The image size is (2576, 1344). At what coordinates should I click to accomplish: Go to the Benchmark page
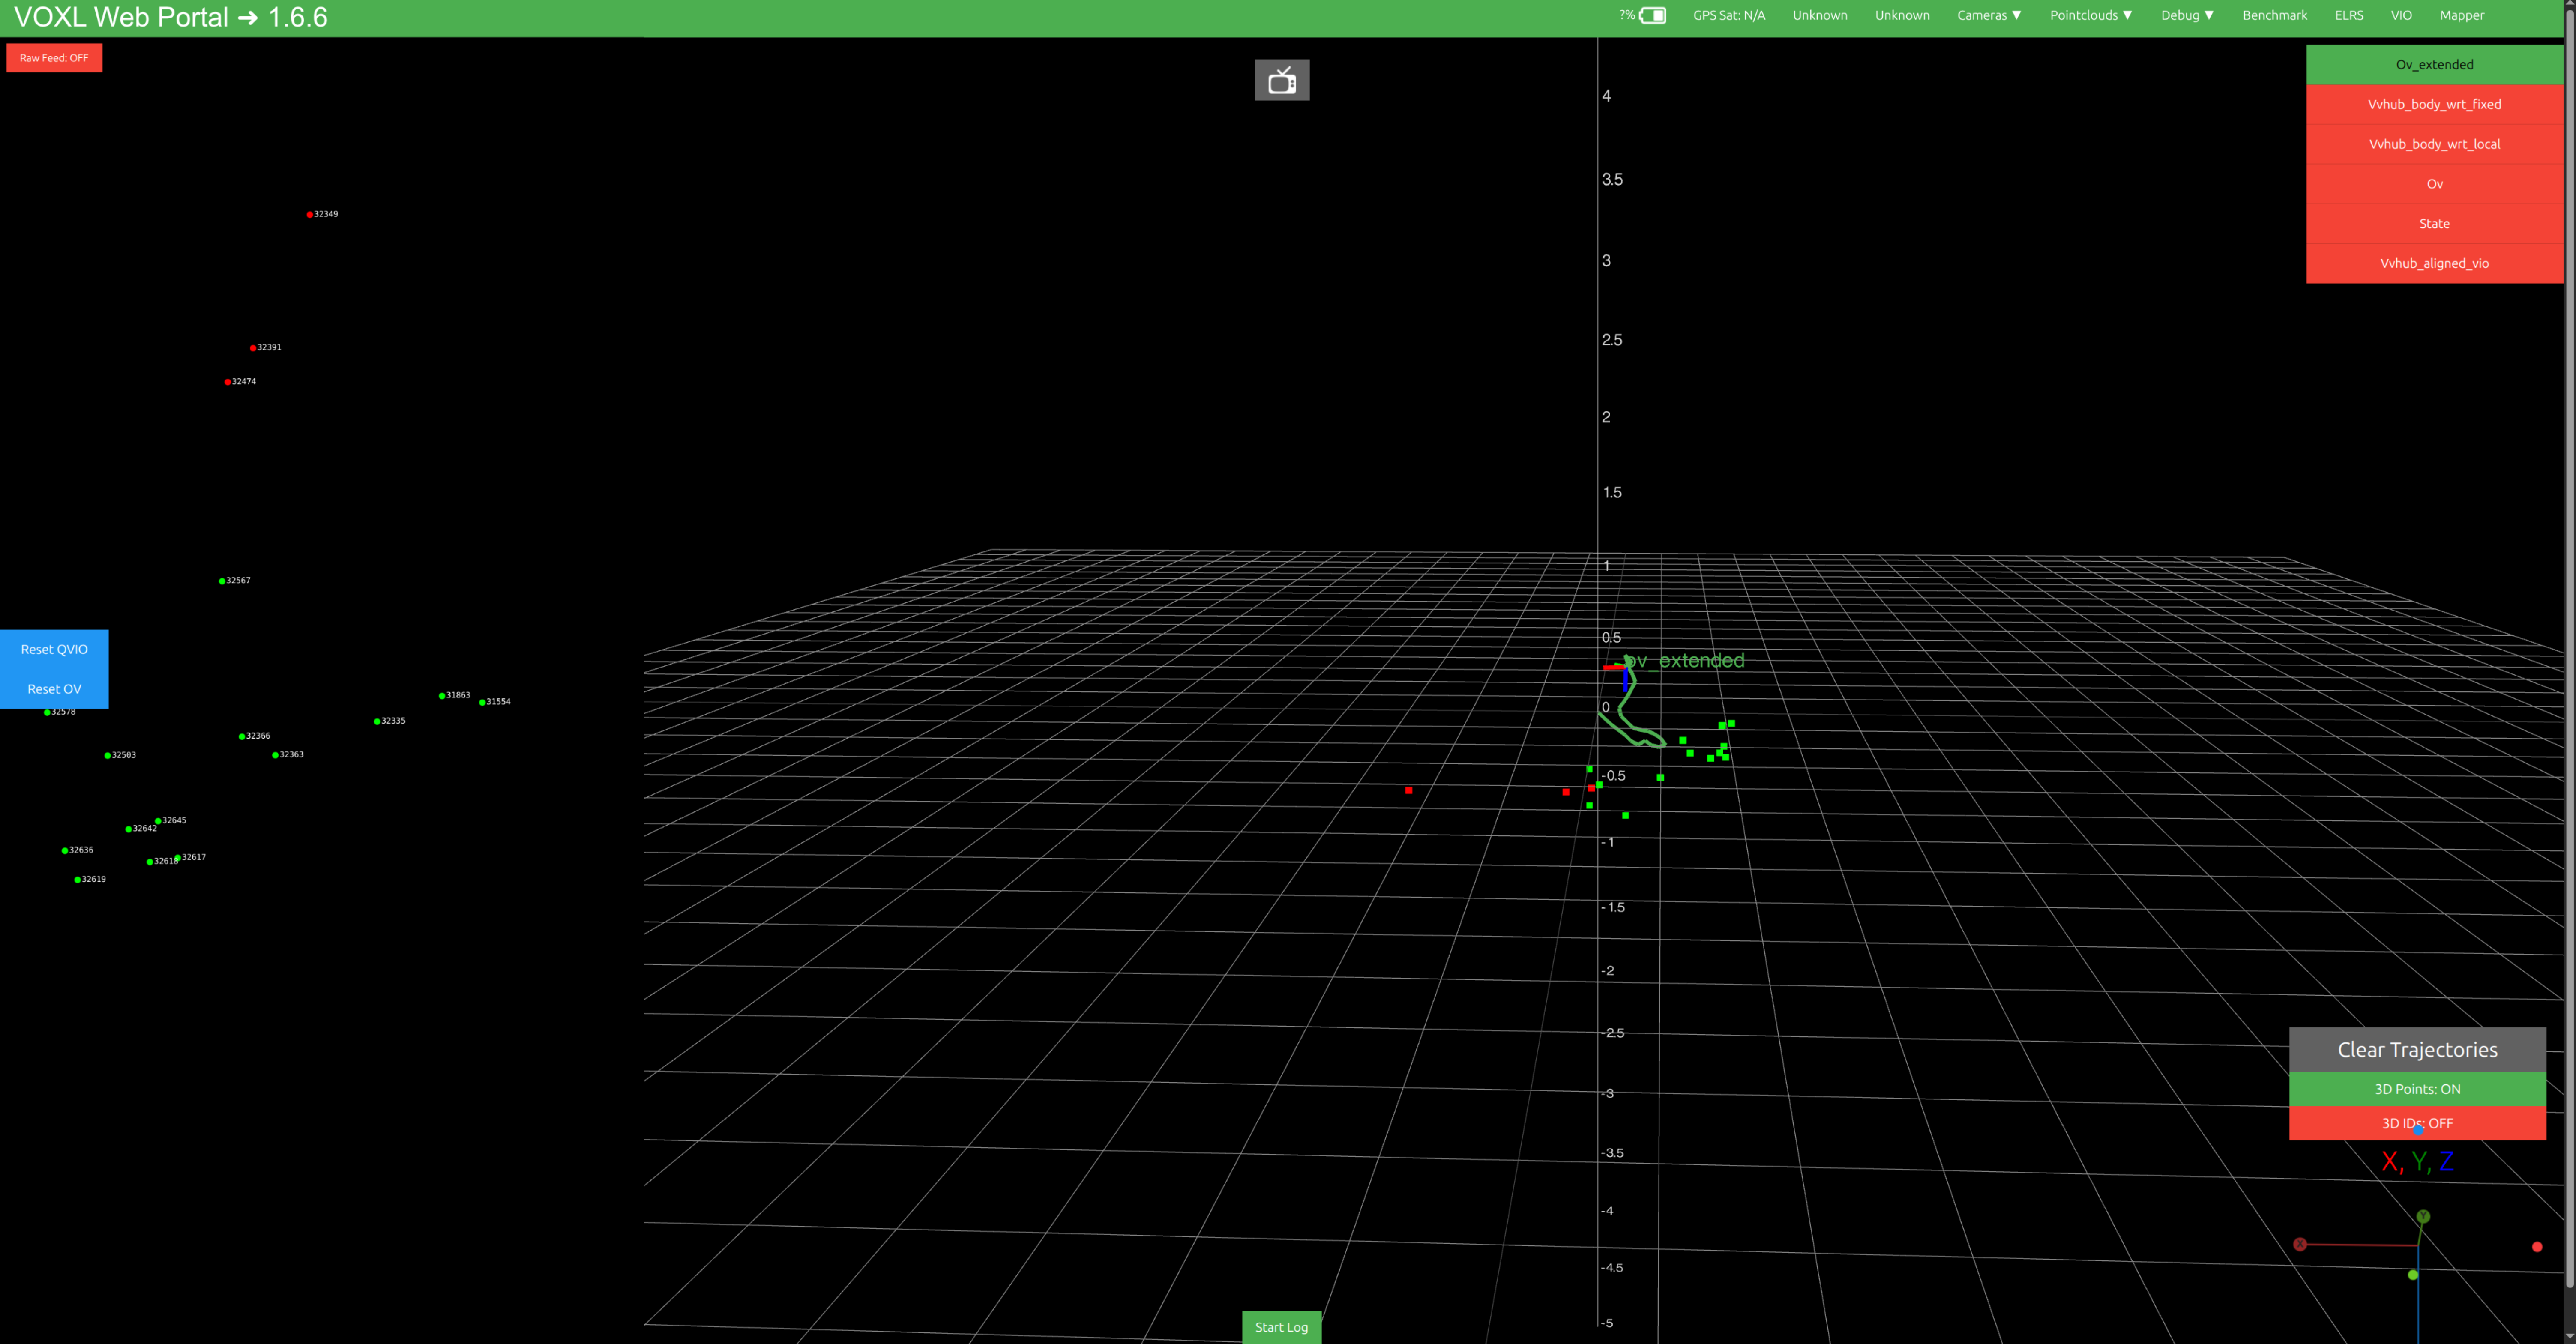pyautogui.click(x=2275, y=15)
